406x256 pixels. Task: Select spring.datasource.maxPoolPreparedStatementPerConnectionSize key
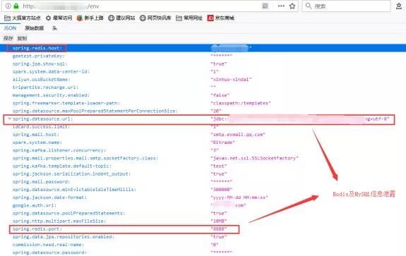(x=95, y=111)
